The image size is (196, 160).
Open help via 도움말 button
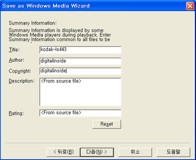(x=173, y=152)
